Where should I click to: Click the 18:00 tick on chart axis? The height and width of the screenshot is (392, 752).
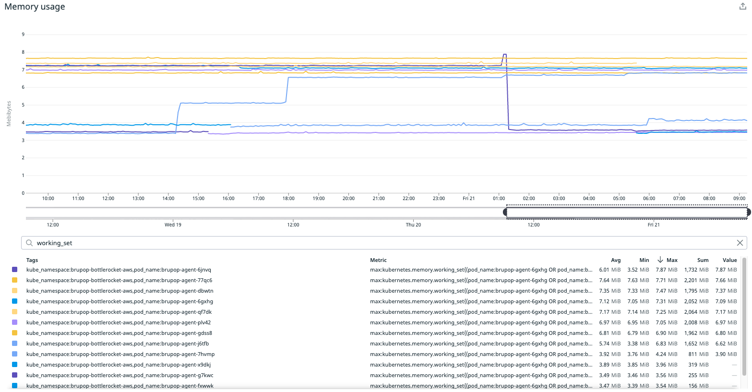(288, 198)
